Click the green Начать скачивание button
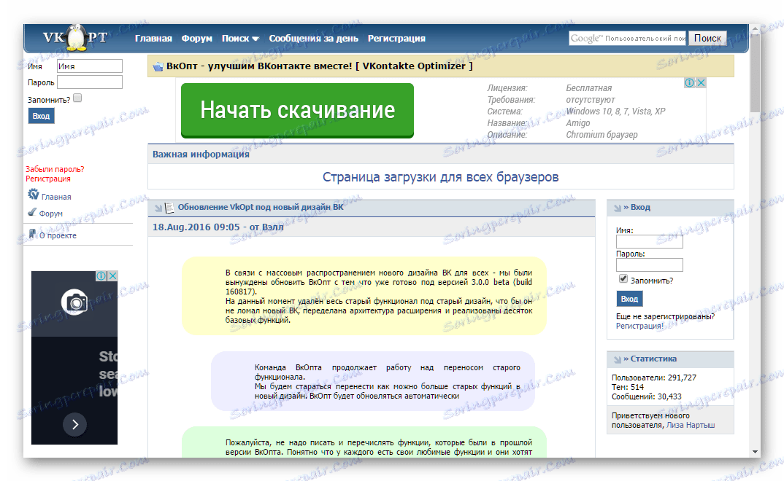 point(297,110)
